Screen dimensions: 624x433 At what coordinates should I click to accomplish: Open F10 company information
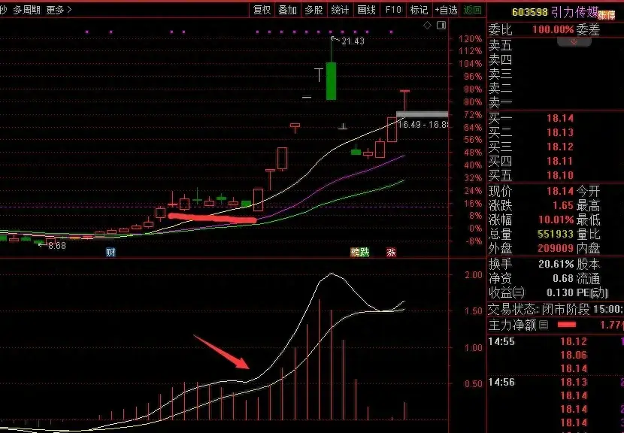[393, 10]
